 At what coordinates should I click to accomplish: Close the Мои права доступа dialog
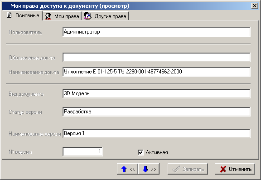point(255,6)
